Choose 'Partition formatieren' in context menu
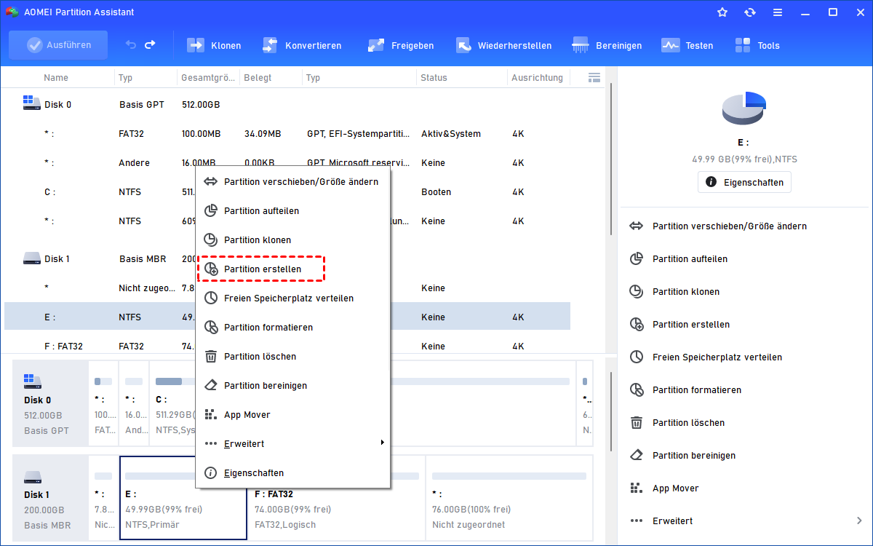 [x=292, y=327]
